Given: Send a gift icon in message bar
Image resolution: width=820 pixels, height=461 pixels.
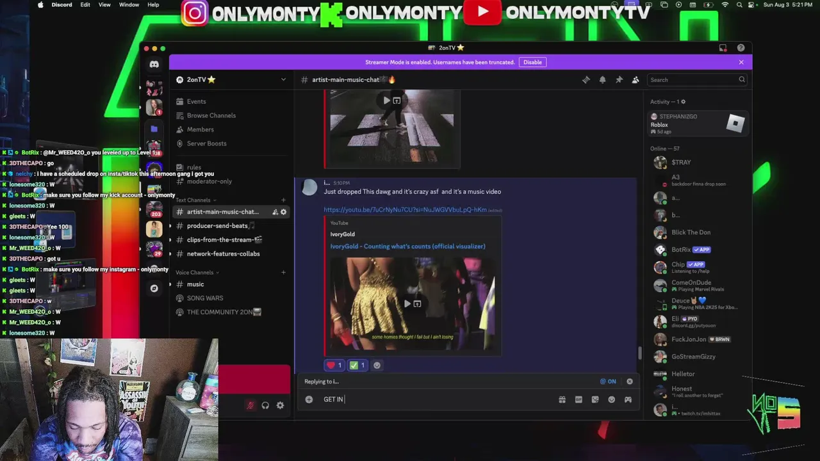Looking at the screenshot, I should coord(562,400).
